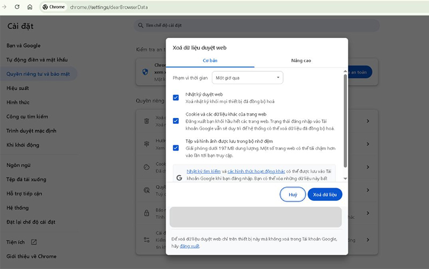Click the ad privacy icon row

pyautogui.click(x=146, y=190)
